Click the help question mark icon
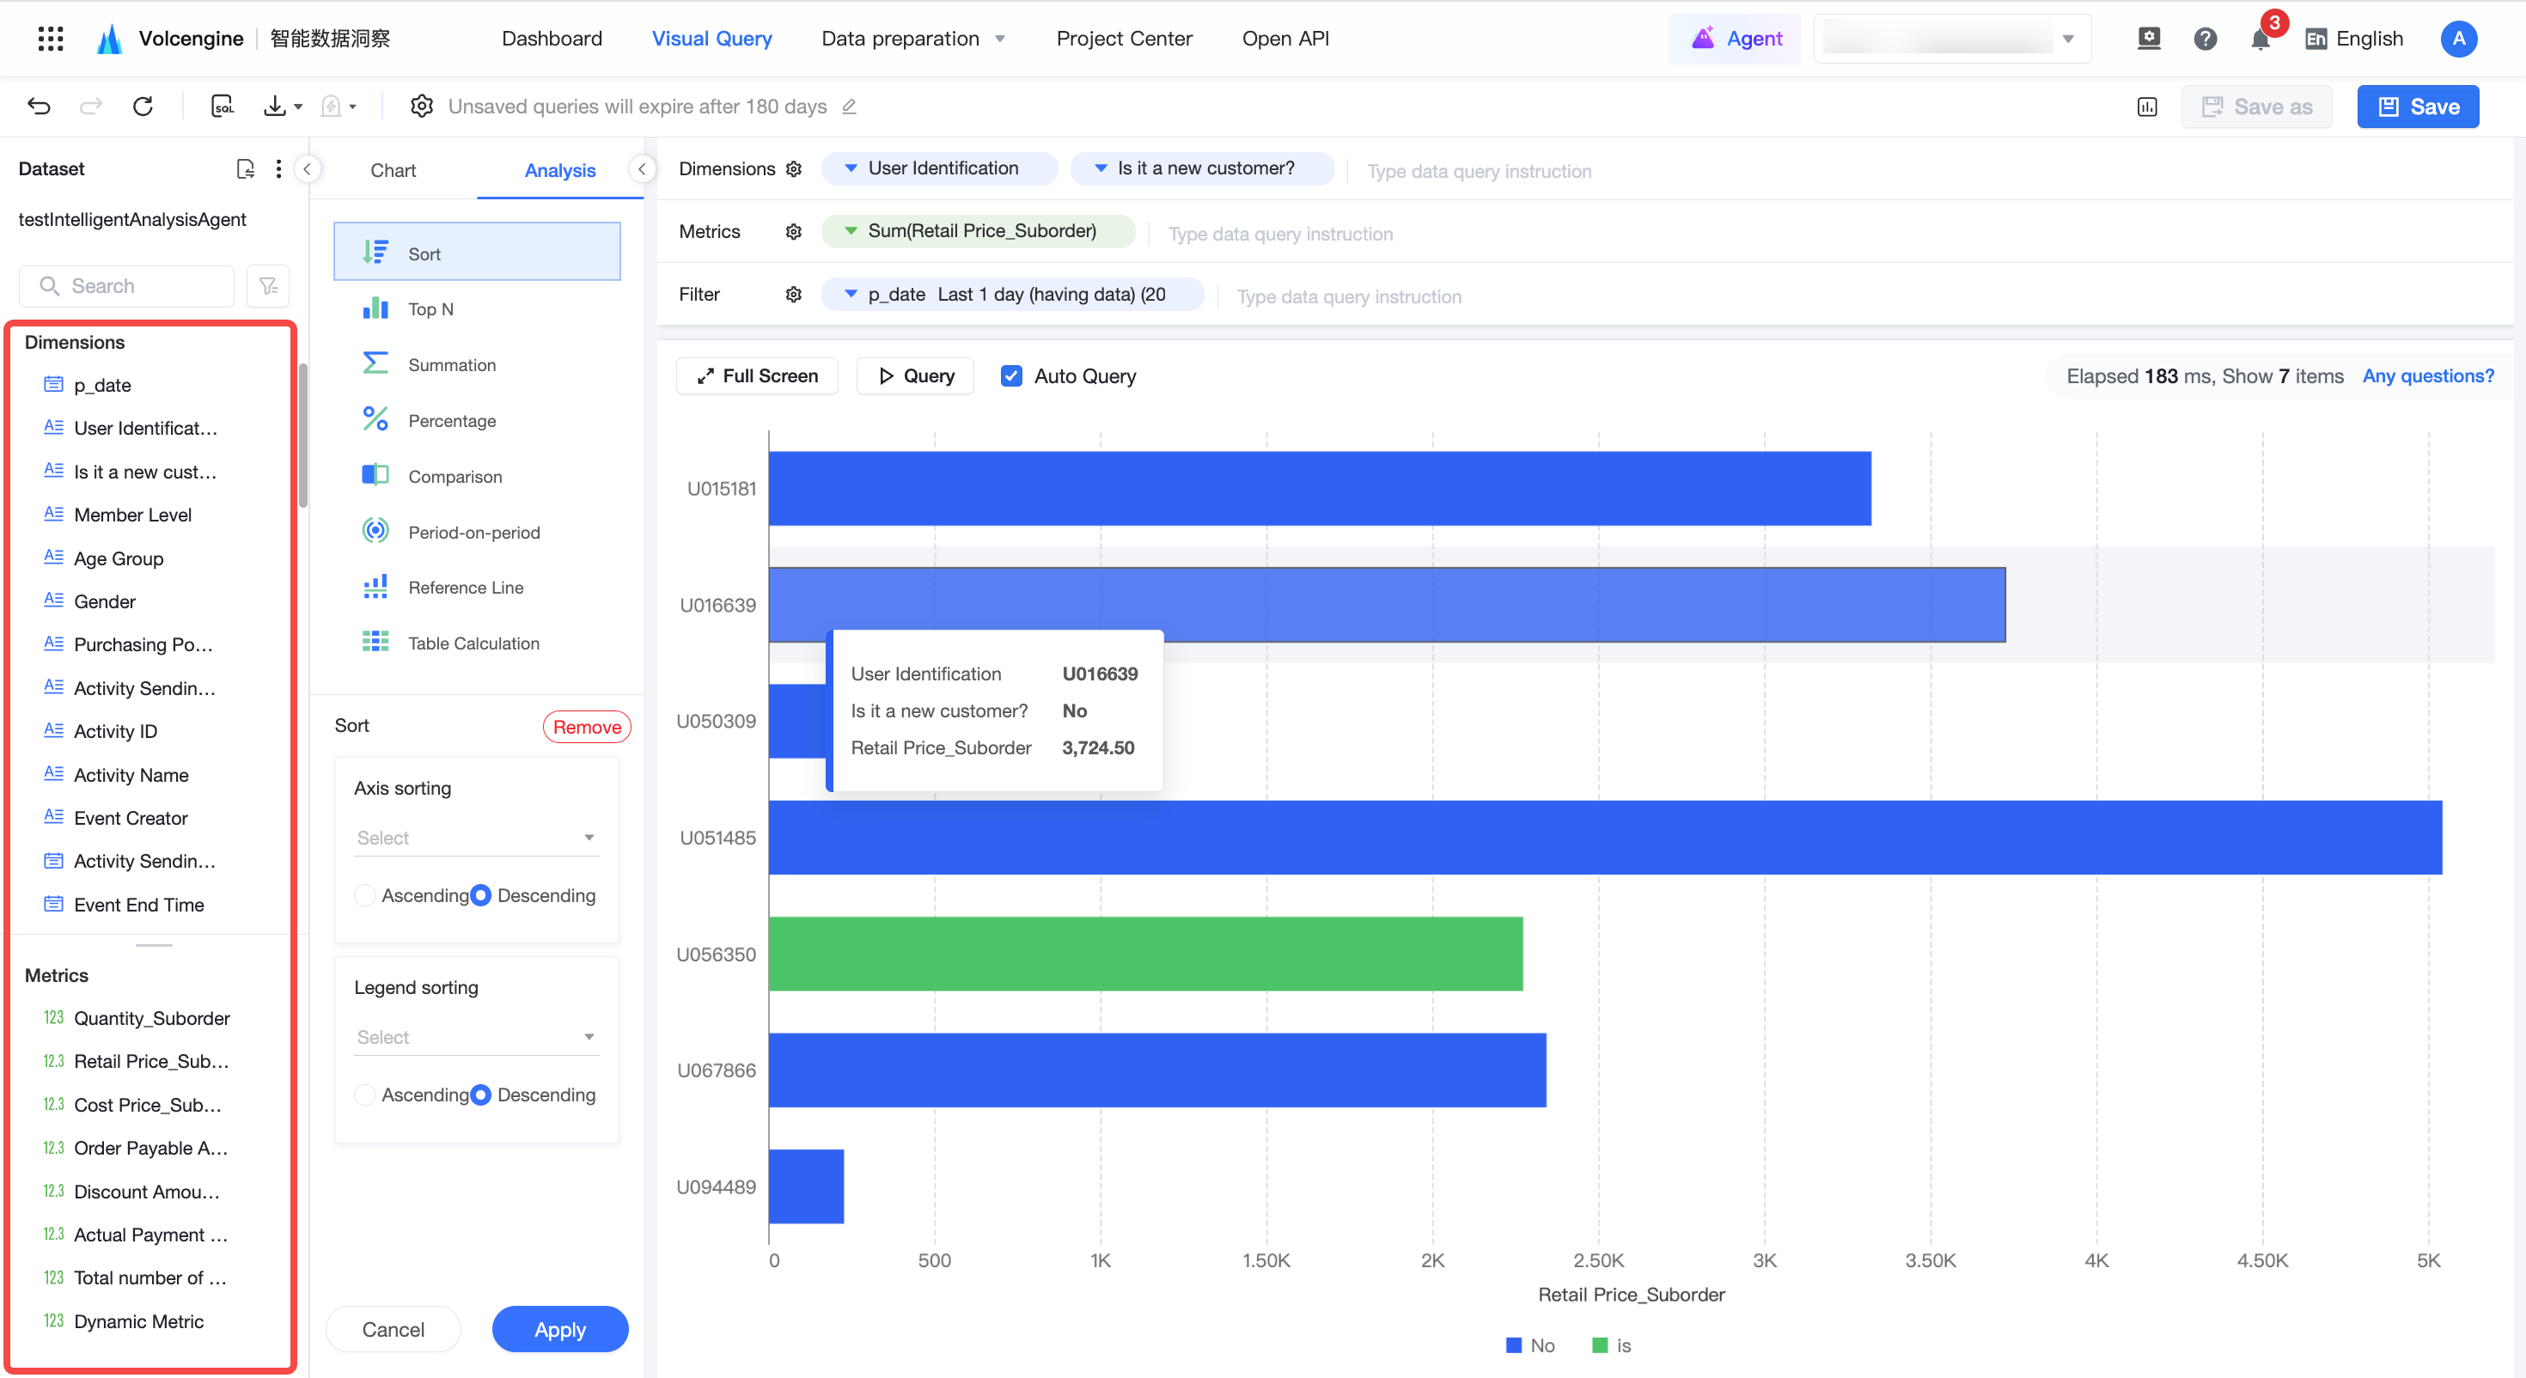 click(x=2206, y=40)
